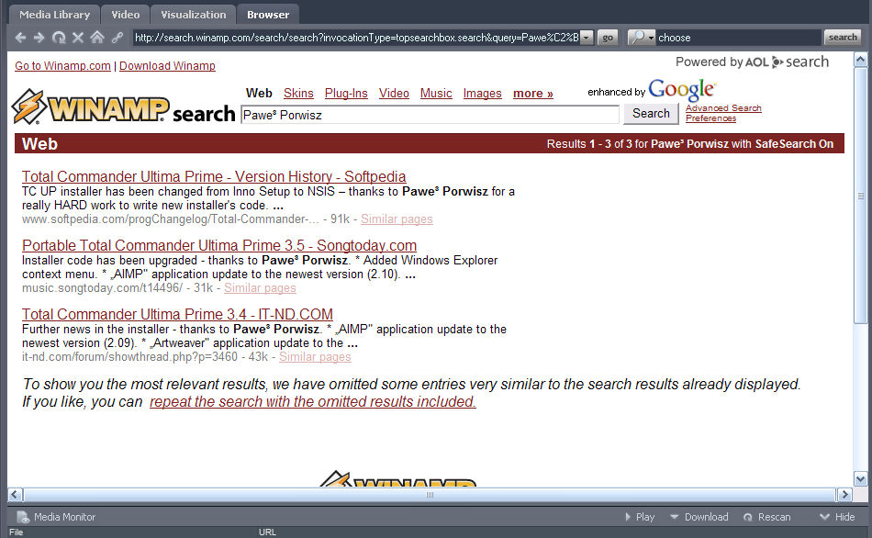Click the Play button in Media Monitor bar

point(639,517)
